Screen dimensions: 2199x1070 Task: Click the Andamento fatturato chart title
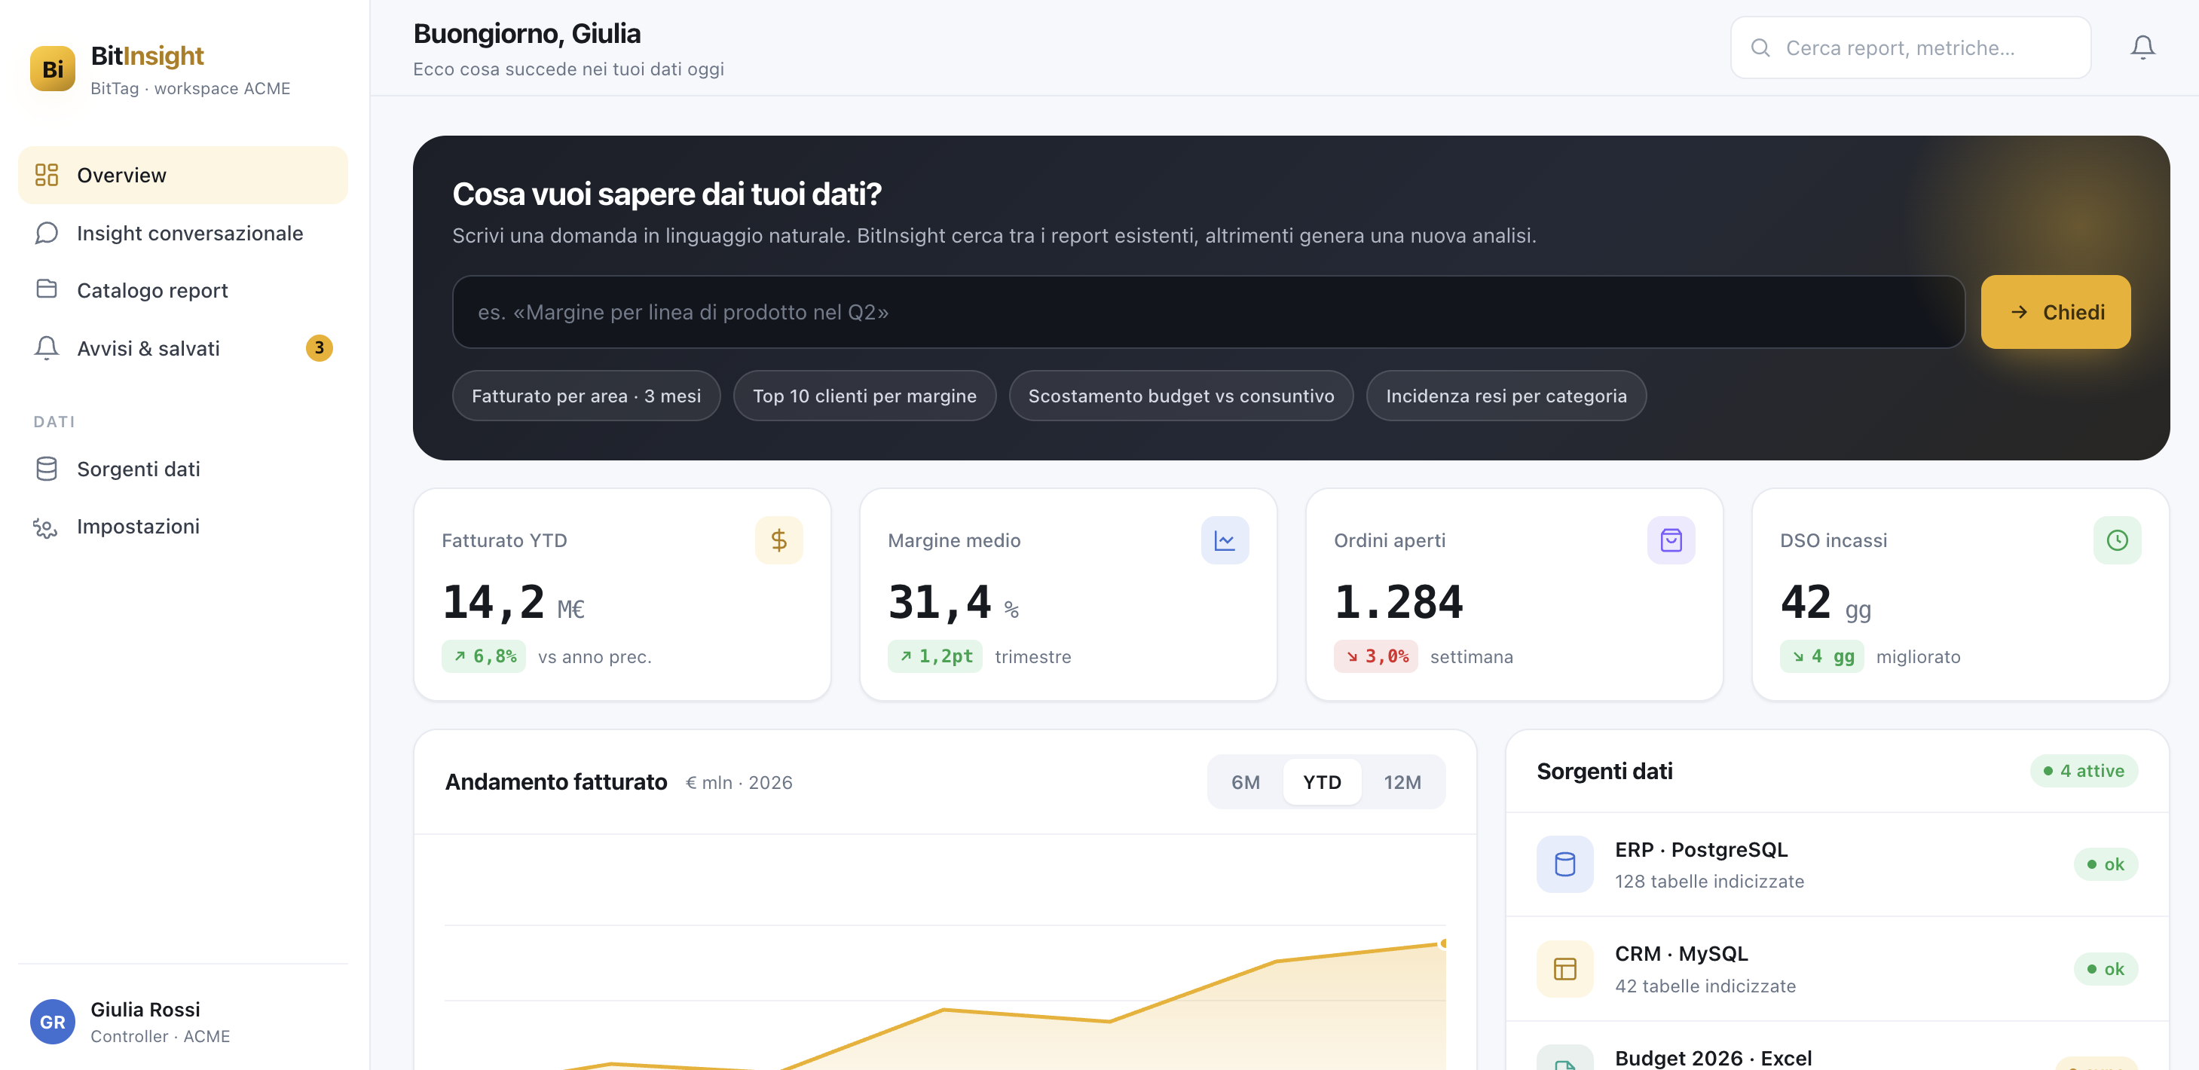pyautogui.click(x=555, y=781)
